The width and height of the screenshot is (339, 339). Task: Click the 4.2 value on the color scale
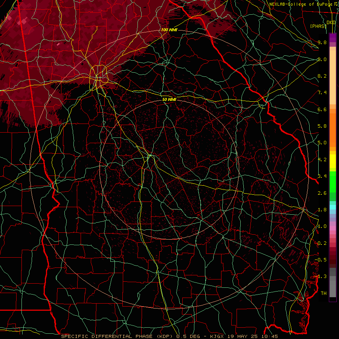point(322,160)
